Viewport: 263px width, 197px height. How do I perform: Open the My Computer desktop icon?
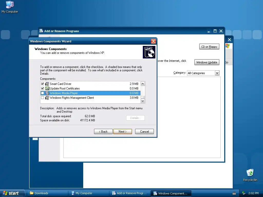[10, 7]
